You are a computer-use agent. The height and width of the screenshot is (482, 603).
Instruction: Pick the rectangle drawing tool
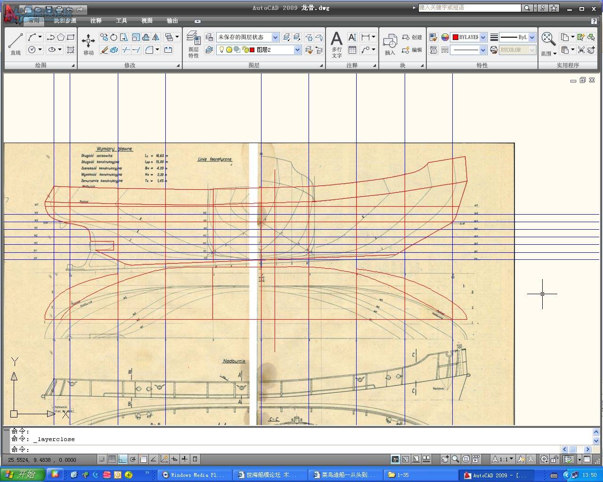point(71,37)
